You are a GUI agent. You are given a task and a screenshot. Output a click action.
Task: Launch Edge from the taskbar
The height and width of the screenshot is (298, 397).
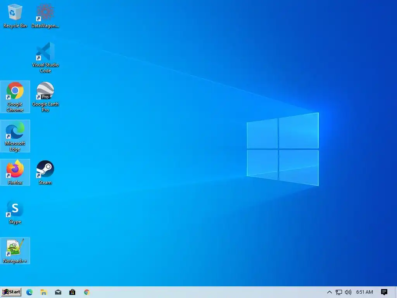[29, 292]
